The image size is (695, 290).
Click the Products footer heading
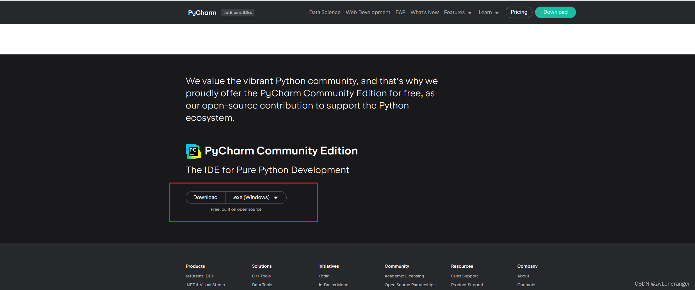click(x=195, y=266)
